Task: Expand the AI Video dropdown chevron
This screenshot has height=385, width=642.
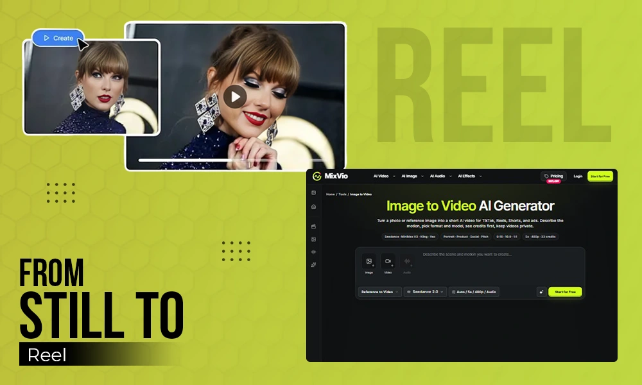Action: click(394, 176)
